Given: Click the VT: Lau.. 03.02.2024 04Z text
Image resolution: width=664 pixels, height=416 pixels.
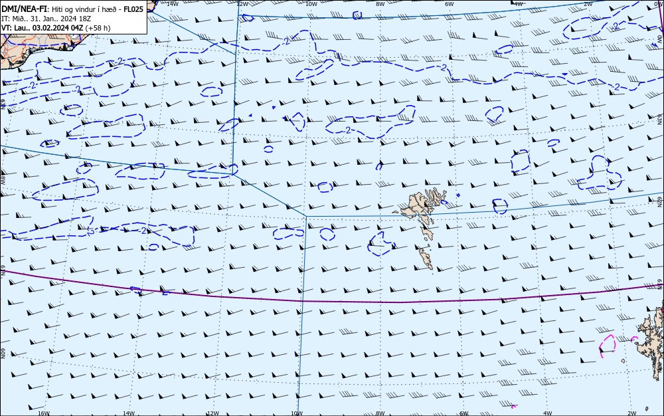Looking at the screenshot, I should pyautogui.click(x=42, y=28).
